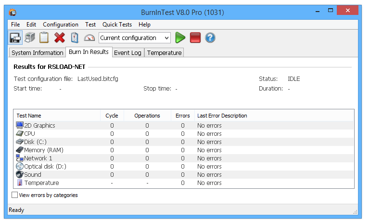The height and width of the screenshot is (223, 370).
Task: Clear results with the red X icon
Action: click(x=60, y=38)
